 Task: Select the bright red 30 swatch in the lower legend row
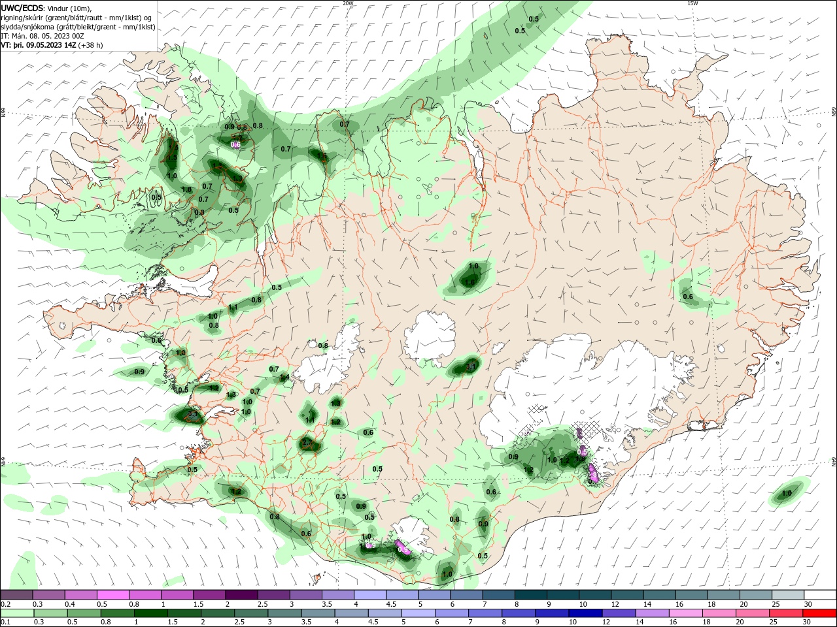(819, 613)
